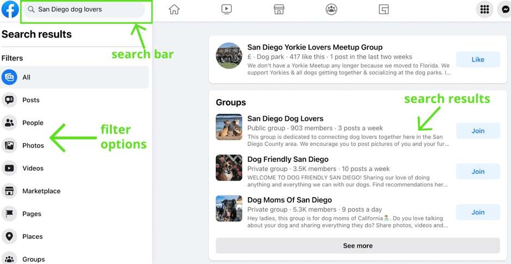Show only Photos results
The image size is (511, 264).
(x=33, y=146)
